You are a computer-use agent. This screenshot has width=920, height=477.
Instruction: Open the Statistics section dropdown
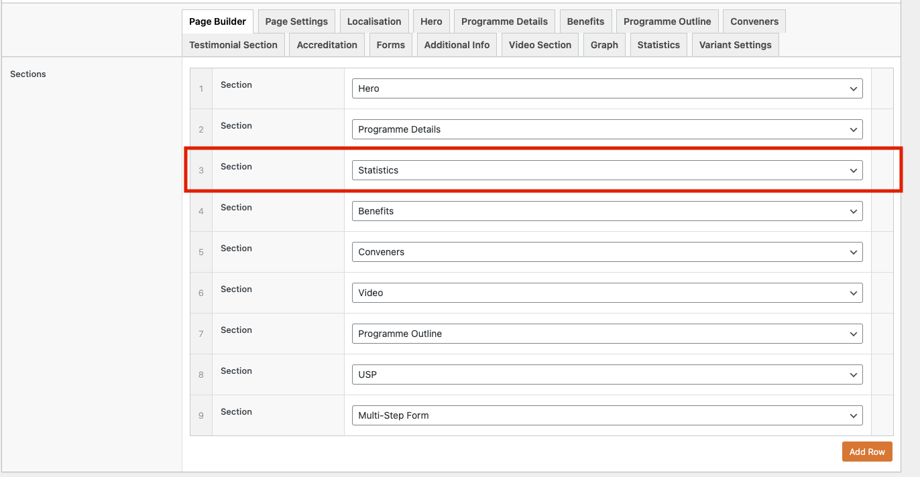pyautogui.click(x=607, y=170)
